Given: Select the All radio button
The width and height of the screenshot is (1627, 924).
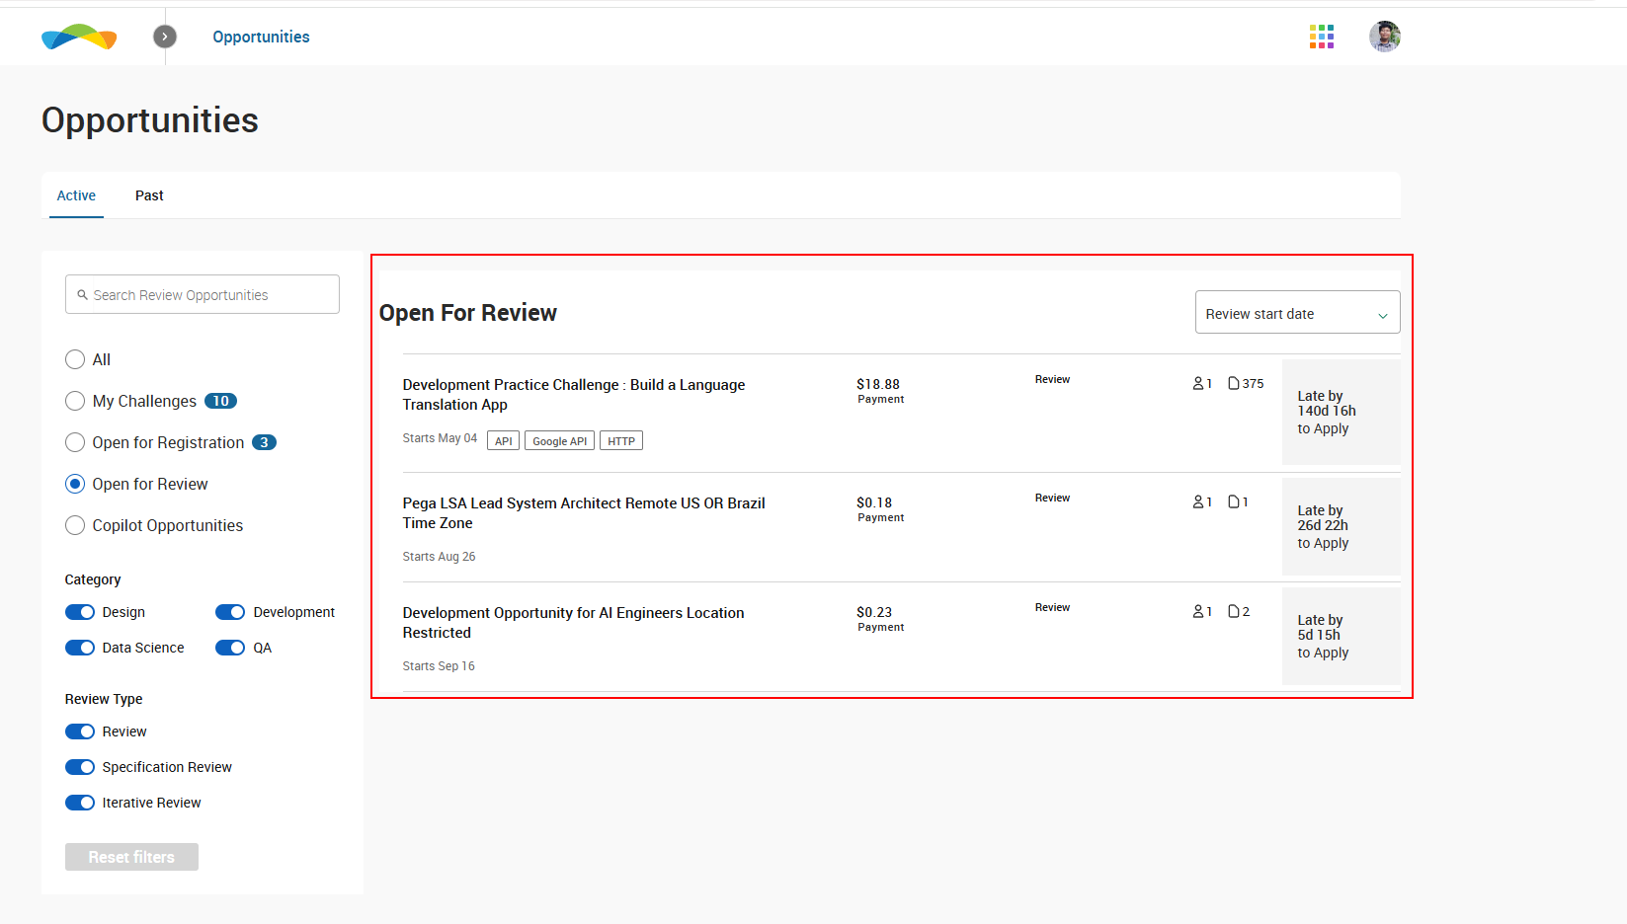Looking at the screenshot, I should (x=75, y=359).
